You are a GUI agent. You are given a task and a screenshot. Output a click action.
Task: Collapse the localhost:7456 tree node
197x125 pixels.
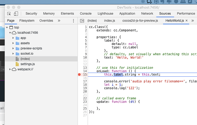pos(10,33)
